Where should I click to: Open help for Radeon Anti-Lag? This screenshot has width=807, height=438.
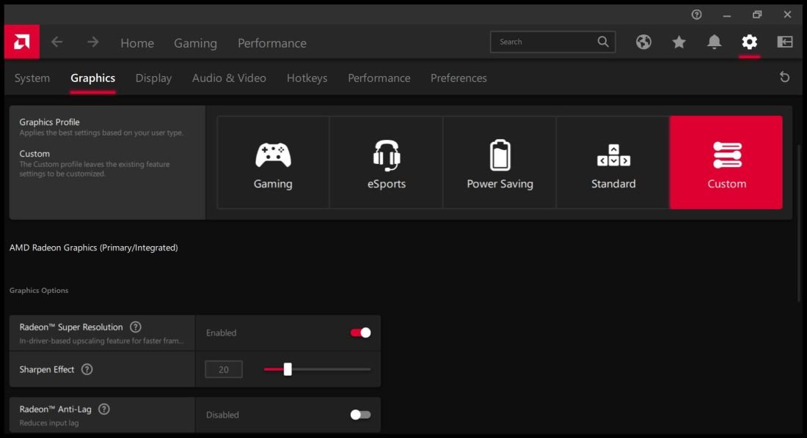click(104, 409)
